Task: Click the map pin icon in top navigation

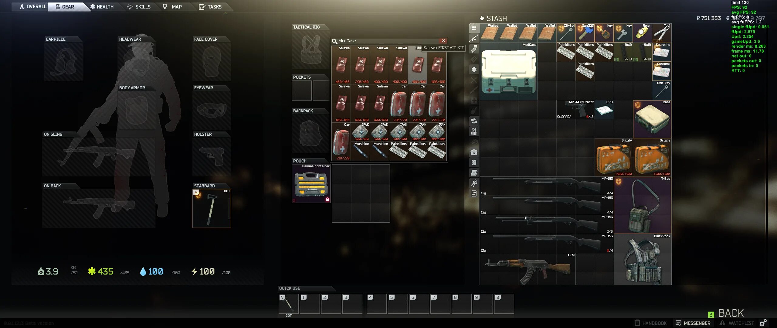Action: 164,6
